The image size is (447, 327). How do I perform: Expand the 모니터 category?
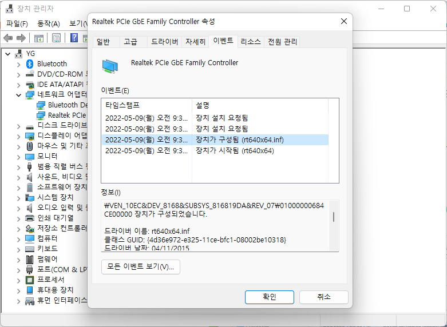pyautogui.click(x=18, y=157)
